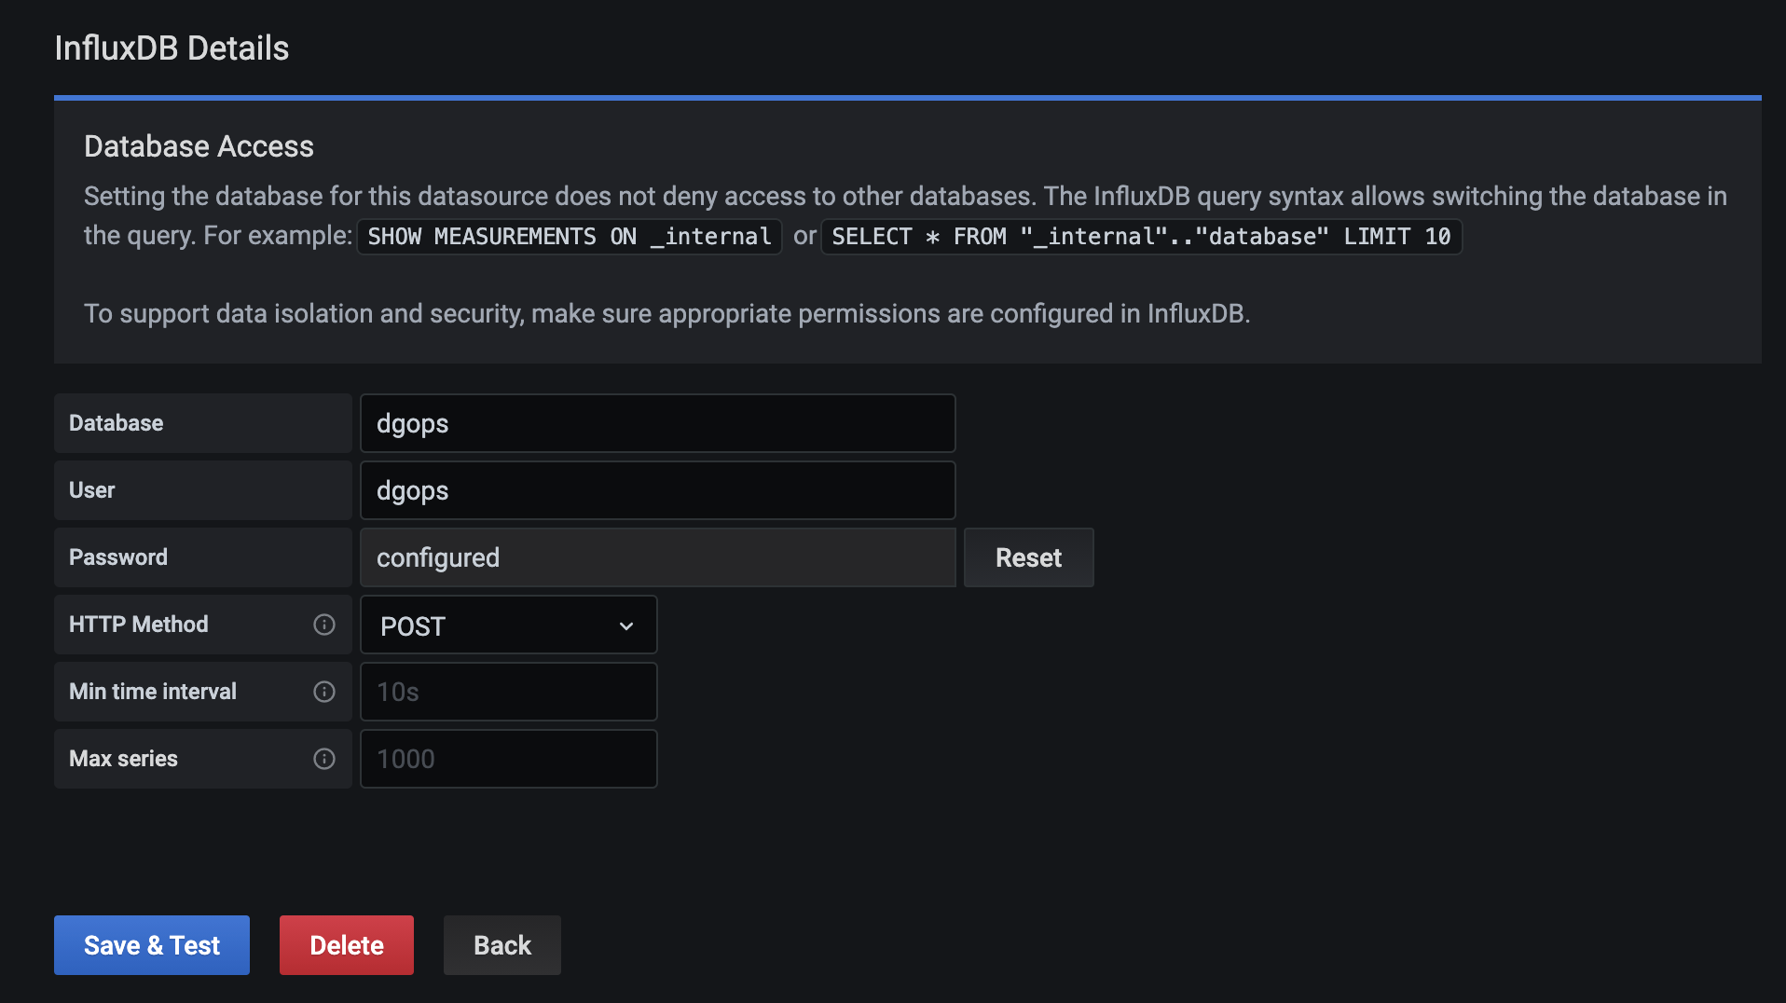Image resolution: width=1786 pixels, height=1003 pixels.
Task: Click the Password field showing configured
Action: 658,557
